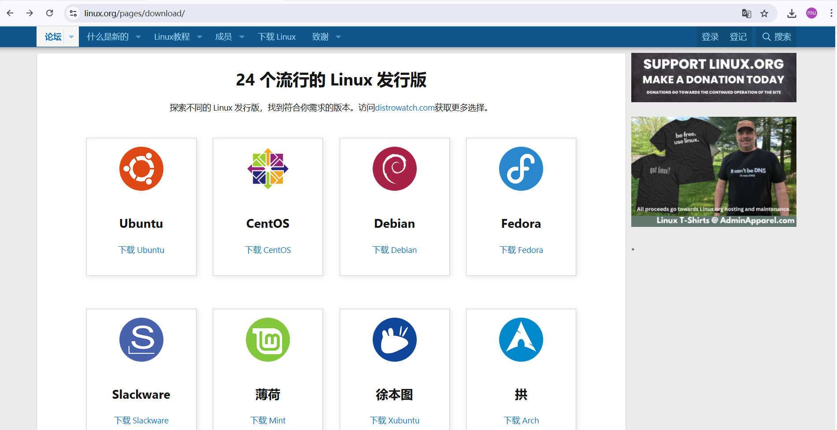Click the 下载 Fedora link
This screenshot has height=430, width=837.
point(521,250)
